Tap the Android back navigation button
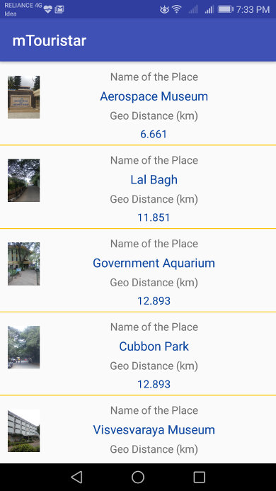Viewport: 276px width, 491px height. [x=76, y=478]
